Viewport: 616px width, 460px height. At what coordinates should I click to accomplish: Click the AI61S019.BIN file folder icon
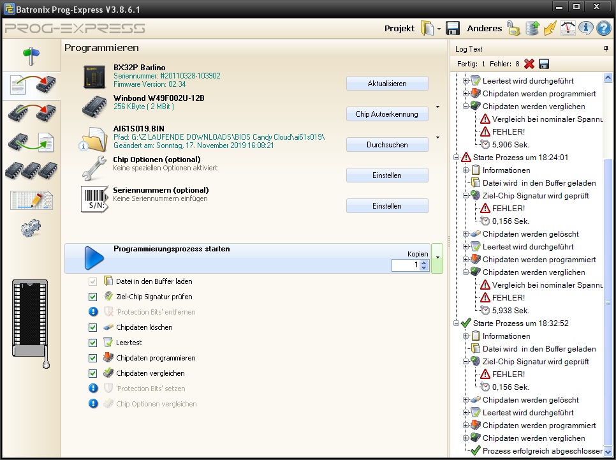tap(94, 139)
